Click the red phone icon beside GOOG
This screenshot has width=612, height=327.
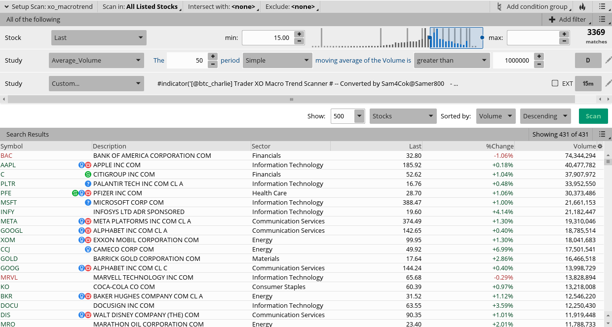tap(88, 268)
